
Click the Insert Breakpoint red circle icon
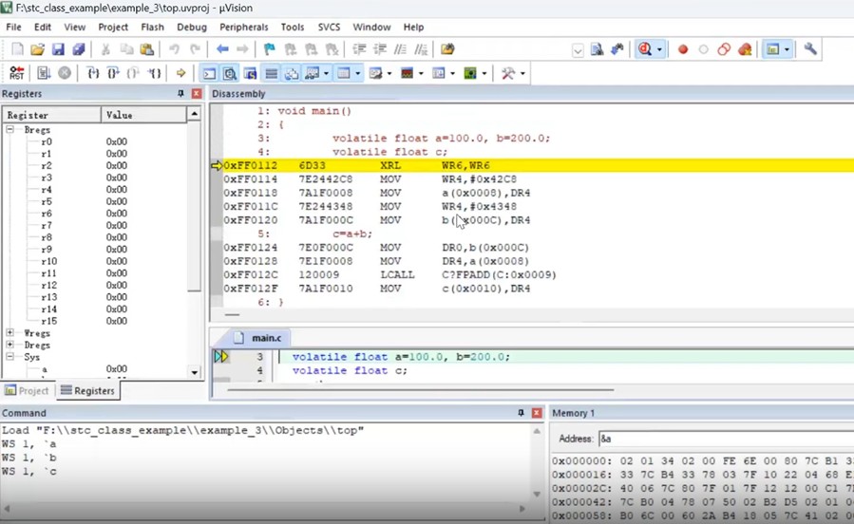click(x=682, y=49)
